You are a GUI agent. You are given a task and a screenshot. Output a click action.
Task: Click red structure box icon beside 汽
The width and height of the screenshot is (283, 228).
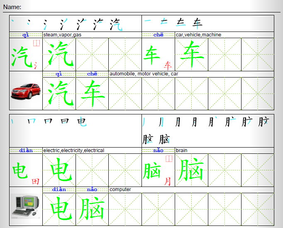37,43
